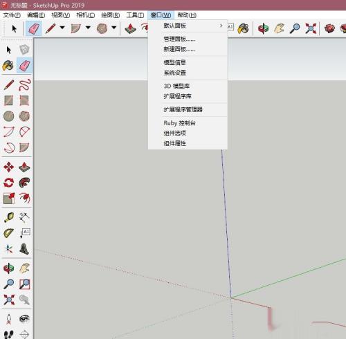Screen dimensions: 346x339
Task: Click the Orbit icon in the top toolbar
Action: point(263,28)
